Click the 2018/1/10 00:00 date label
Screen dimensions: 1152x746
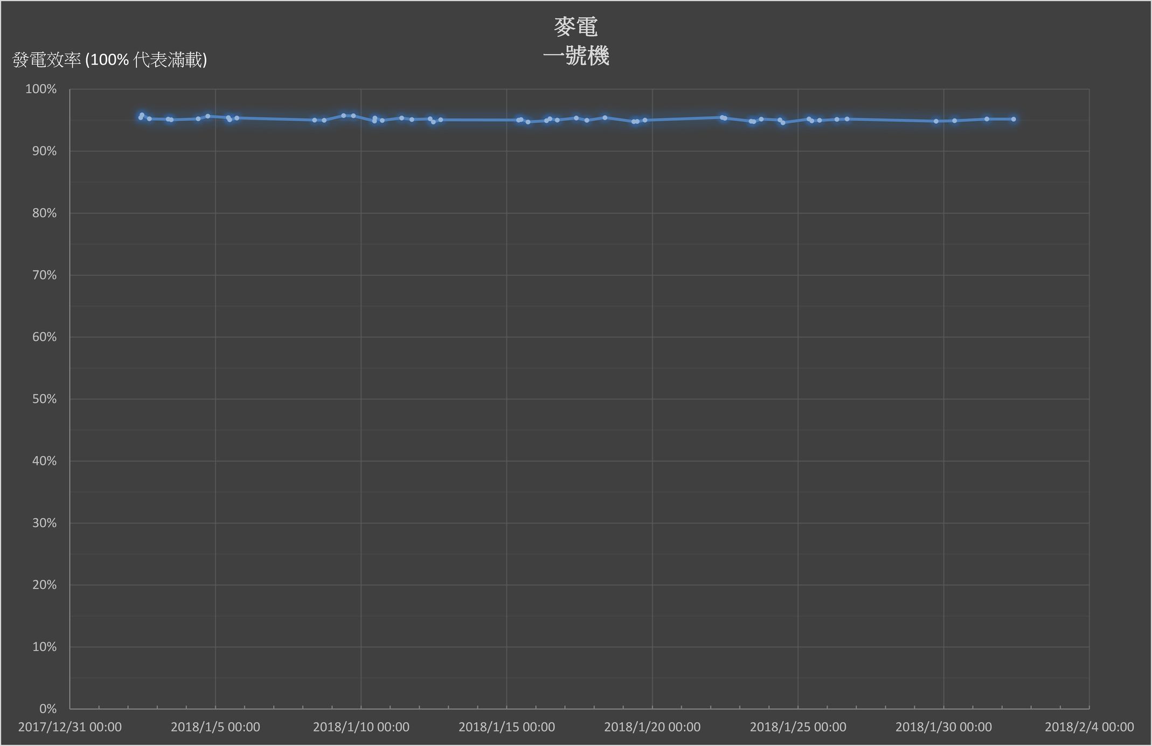[x=361, y=727]
